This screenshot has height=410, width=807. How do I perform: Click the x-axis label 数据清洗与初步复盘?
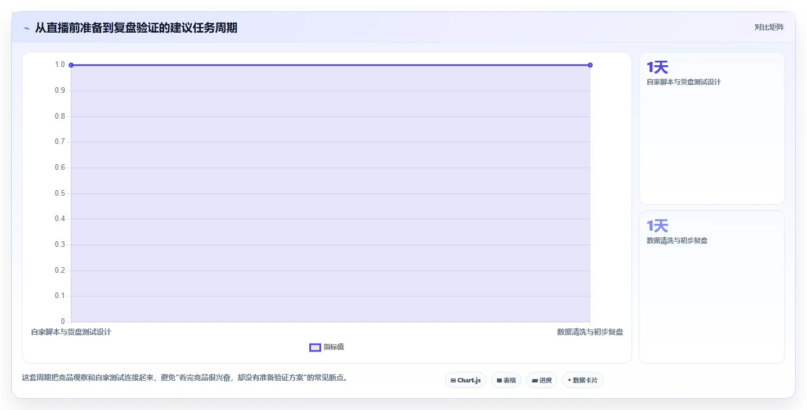[x=590, y=332]
